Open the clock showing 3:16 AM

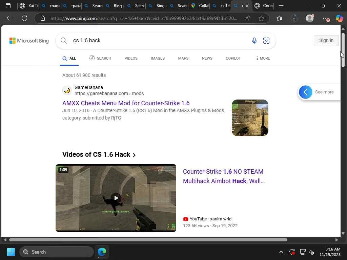[x=330, y=252]
